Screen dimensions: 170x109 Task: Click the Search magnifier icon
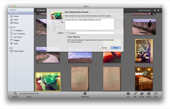(15, 94)
